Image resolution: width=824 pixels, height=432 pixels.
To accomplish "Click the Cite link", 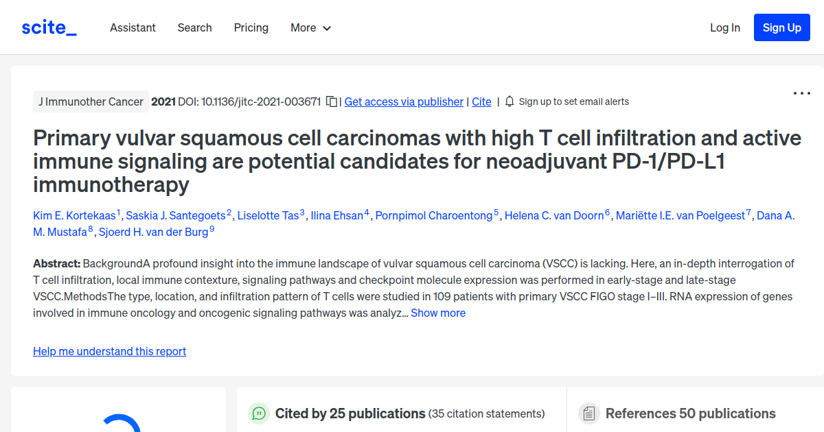I will [x=481, y=101].
